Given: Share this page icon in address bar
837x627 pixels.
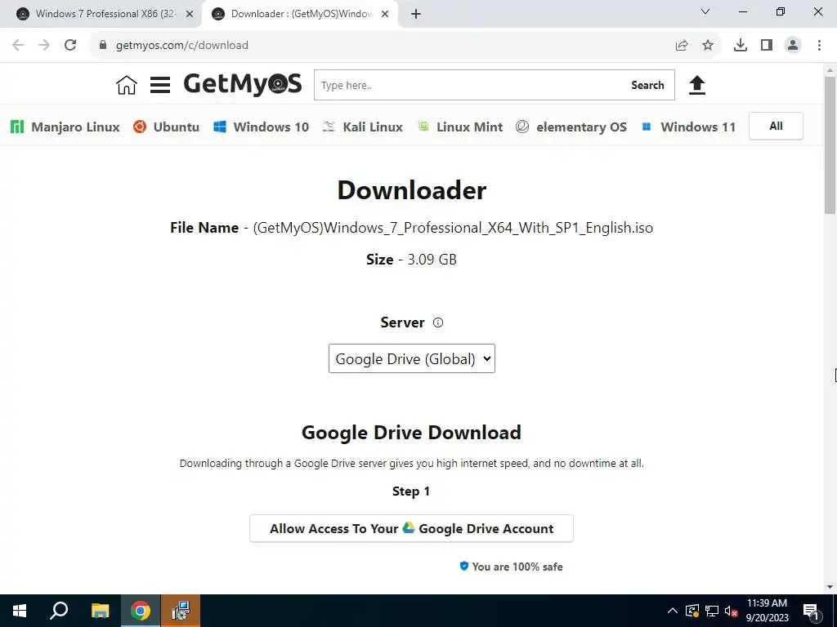Looking at the screenshot, I should pyautogui.click(x=682, y=46).
